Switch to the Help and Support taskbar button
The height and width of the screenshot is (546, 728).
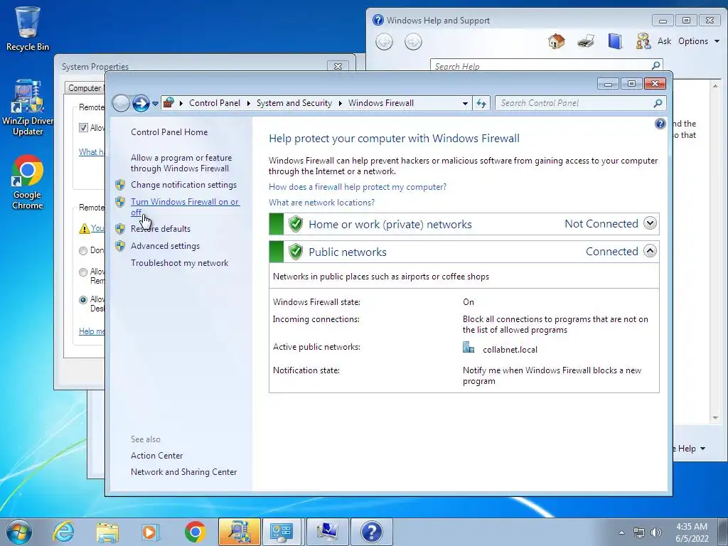pos(371,532)
